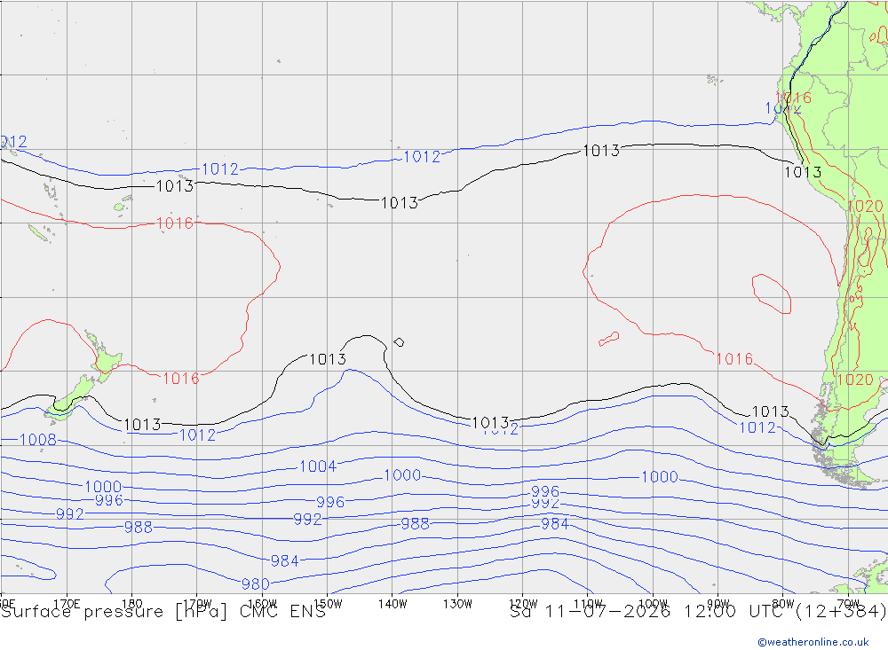The width and height of the screenshot is (888, 650).
Task: Click the 1000 isobar label right of 1004
Action: pos(402,475)
